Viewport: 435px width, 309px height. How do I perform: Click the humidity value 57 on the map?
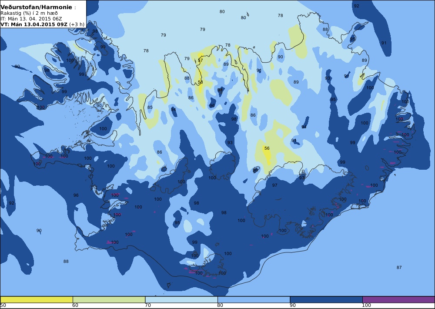[x=200, y=60]
